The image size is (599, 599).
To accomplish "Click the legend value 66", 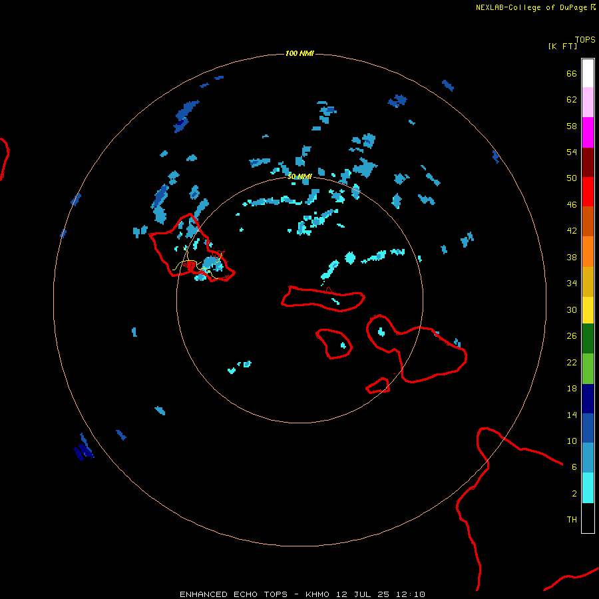I will point(572,73).
